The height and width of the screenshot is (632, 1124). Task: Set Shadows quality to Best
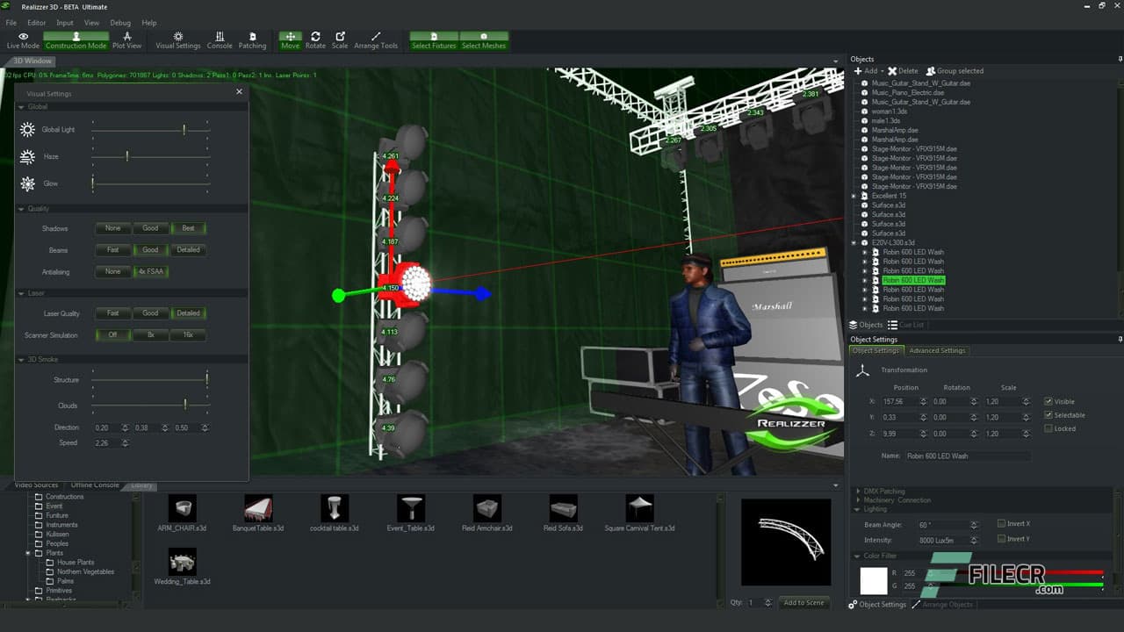[x=189, y=228]
